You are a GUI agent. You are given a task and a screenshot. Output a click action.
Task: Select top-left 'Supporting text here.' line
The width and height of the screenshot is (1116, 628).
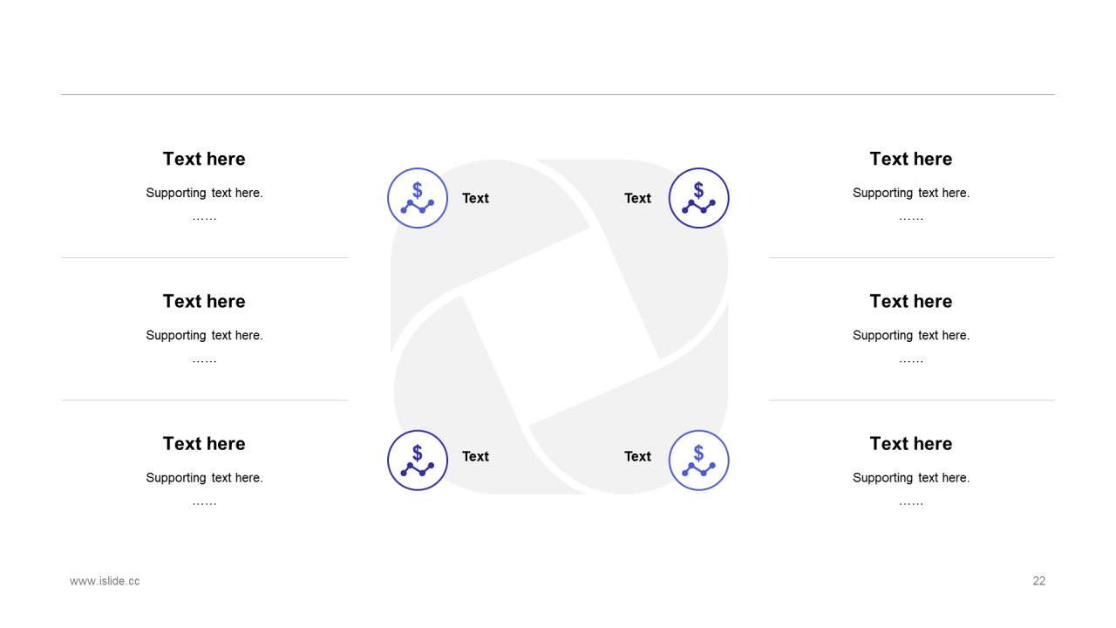tap(204, 193)
